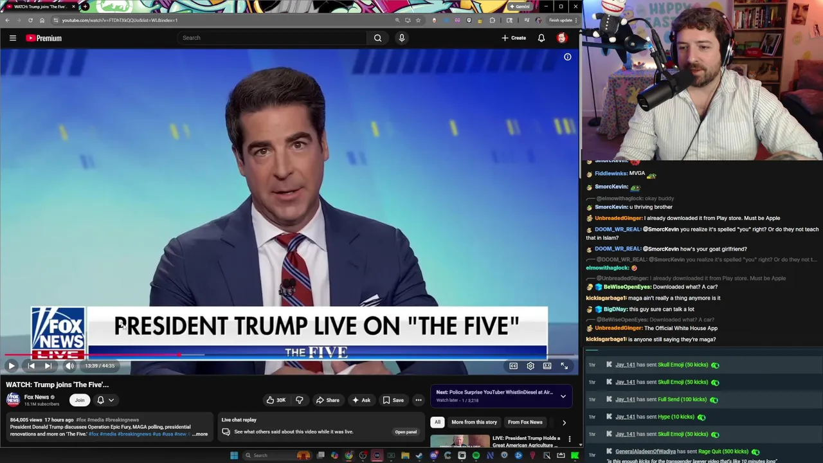The width and height of the screenshot is (823, 463).
Task: Bookmark this page with the star
Action: [x=418, y=20]
